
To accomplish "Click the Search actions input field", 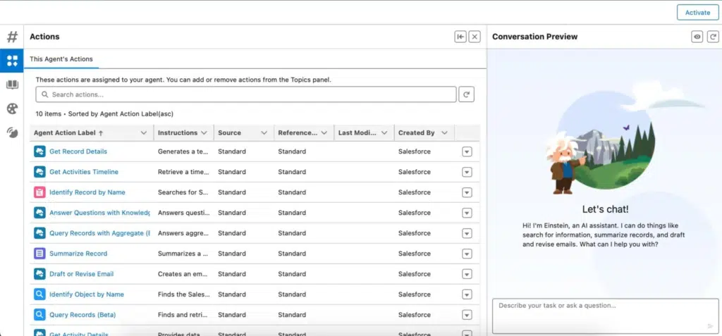I will [246, 94].
